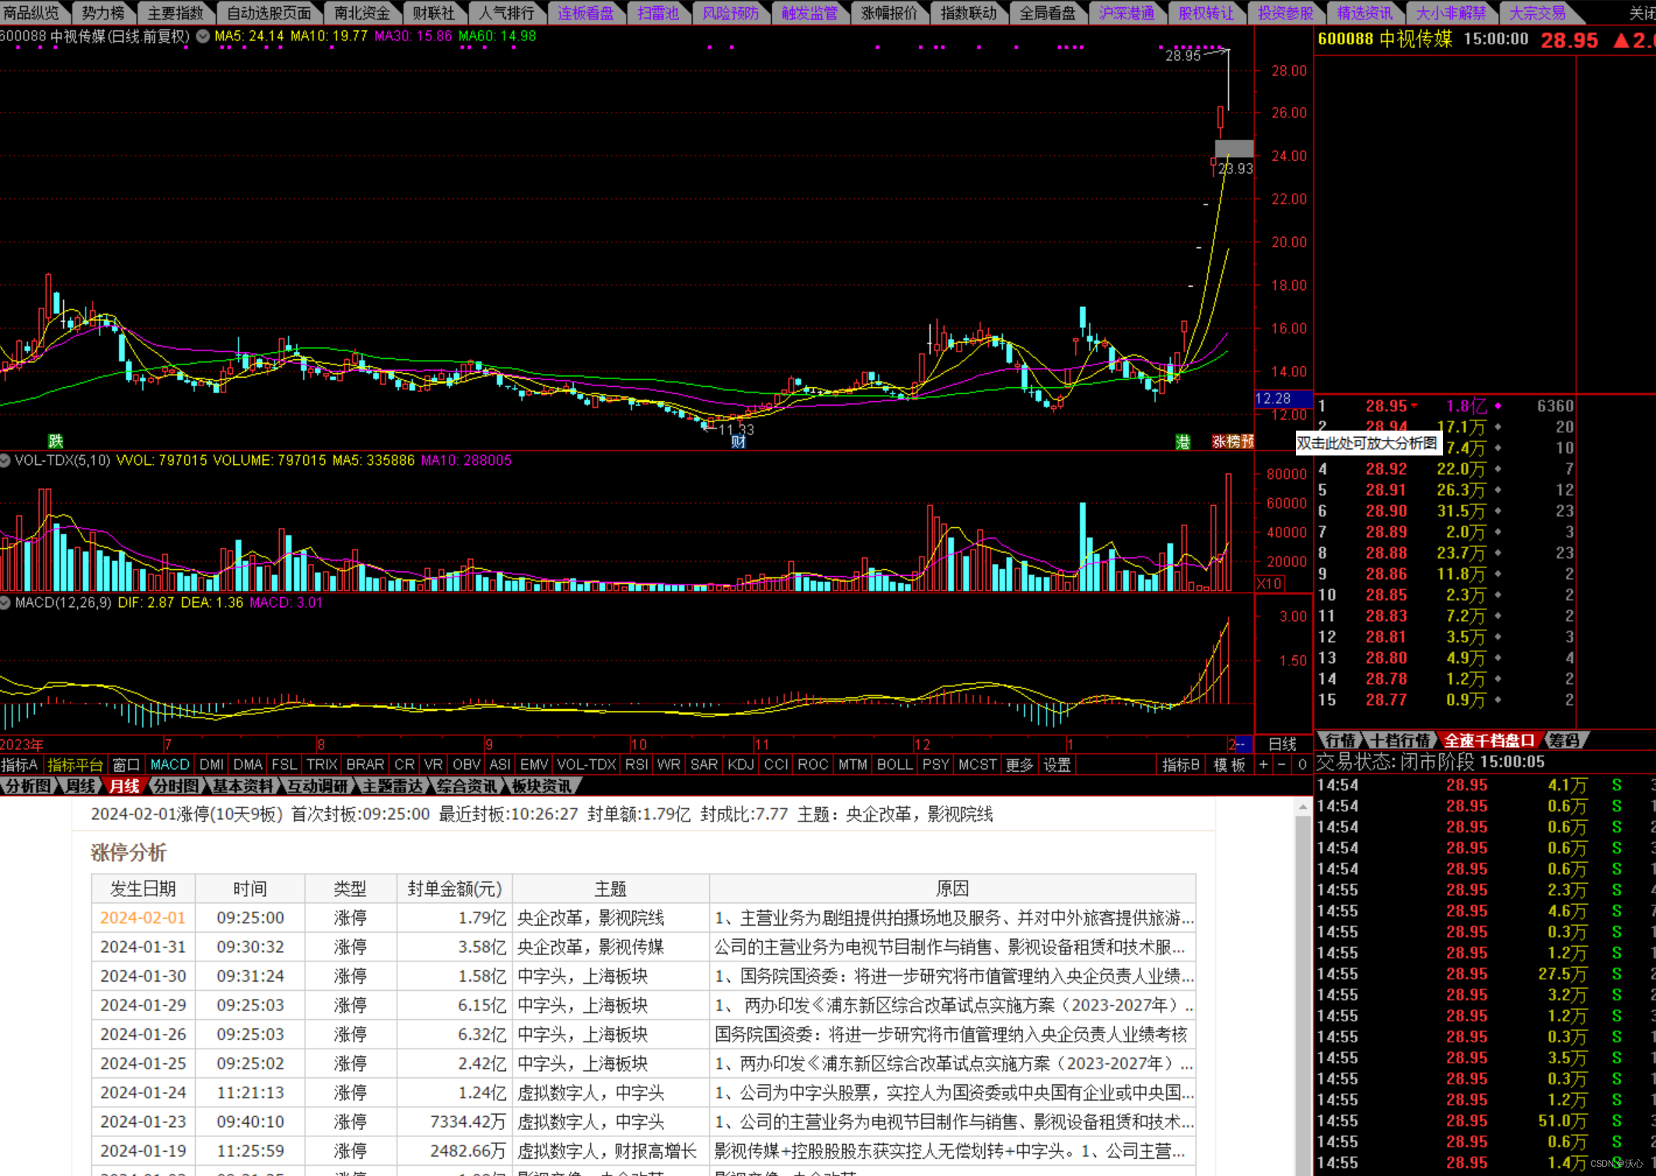Click the scrollbar up arrow in 涨停分析 panel

1303,808
